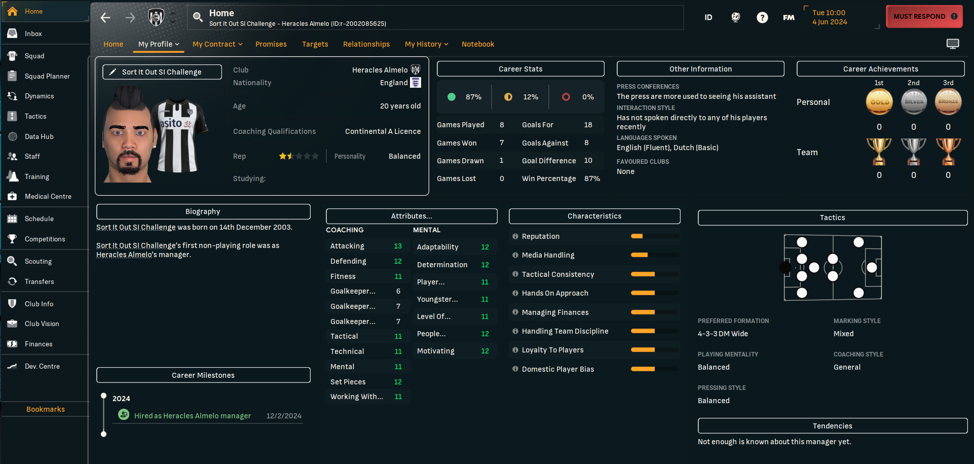974x464 pixels.
Task: Open the Other Information header
Action: 700,69
